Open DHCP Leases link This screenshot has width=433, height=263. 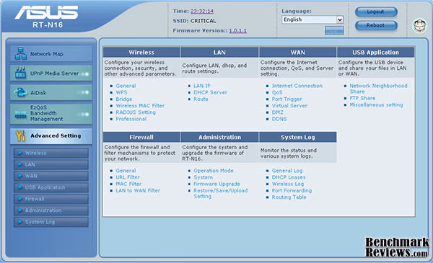click(289, 177)
